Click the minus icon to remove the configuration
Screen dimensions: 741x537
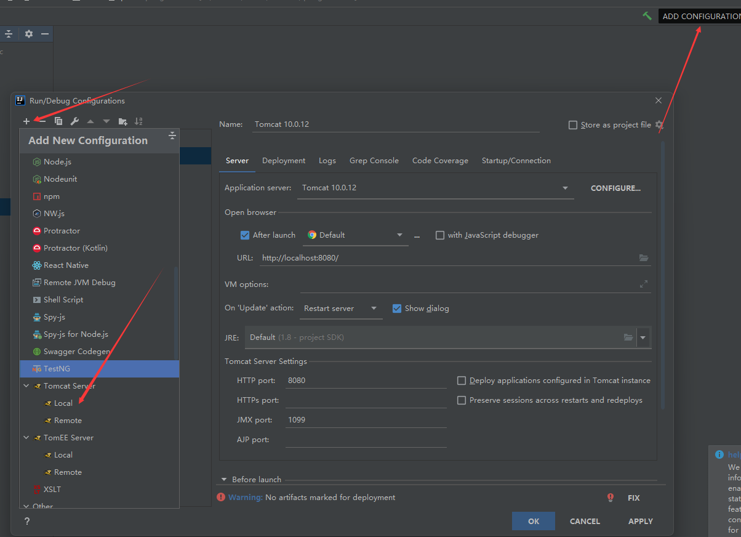pos(42,121)
